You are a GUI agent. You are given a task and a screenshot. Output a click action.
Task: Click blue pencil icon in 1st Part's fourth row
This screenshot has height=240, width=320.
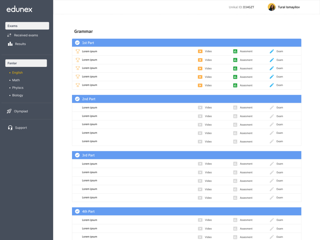pos(272,77)
